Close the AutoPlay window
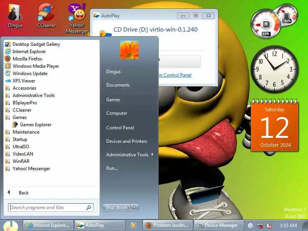This screenshot has width=308, height=231. (208, 15)
